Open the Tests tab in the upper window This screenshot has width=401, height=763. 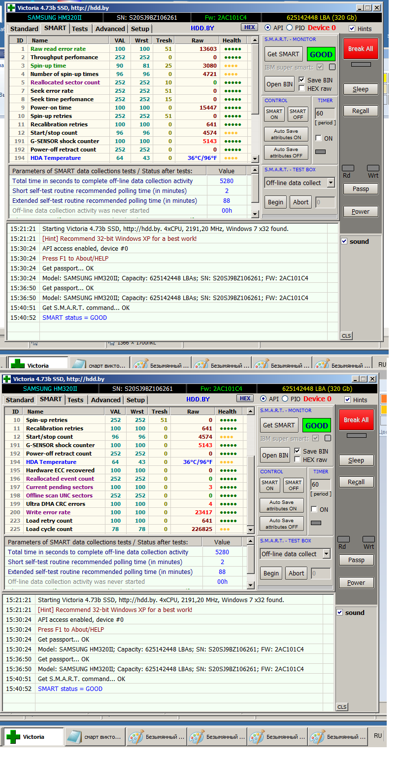(x=80, y=29)
